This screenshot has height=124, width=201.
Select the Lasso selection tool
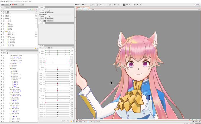coord(127,5)
